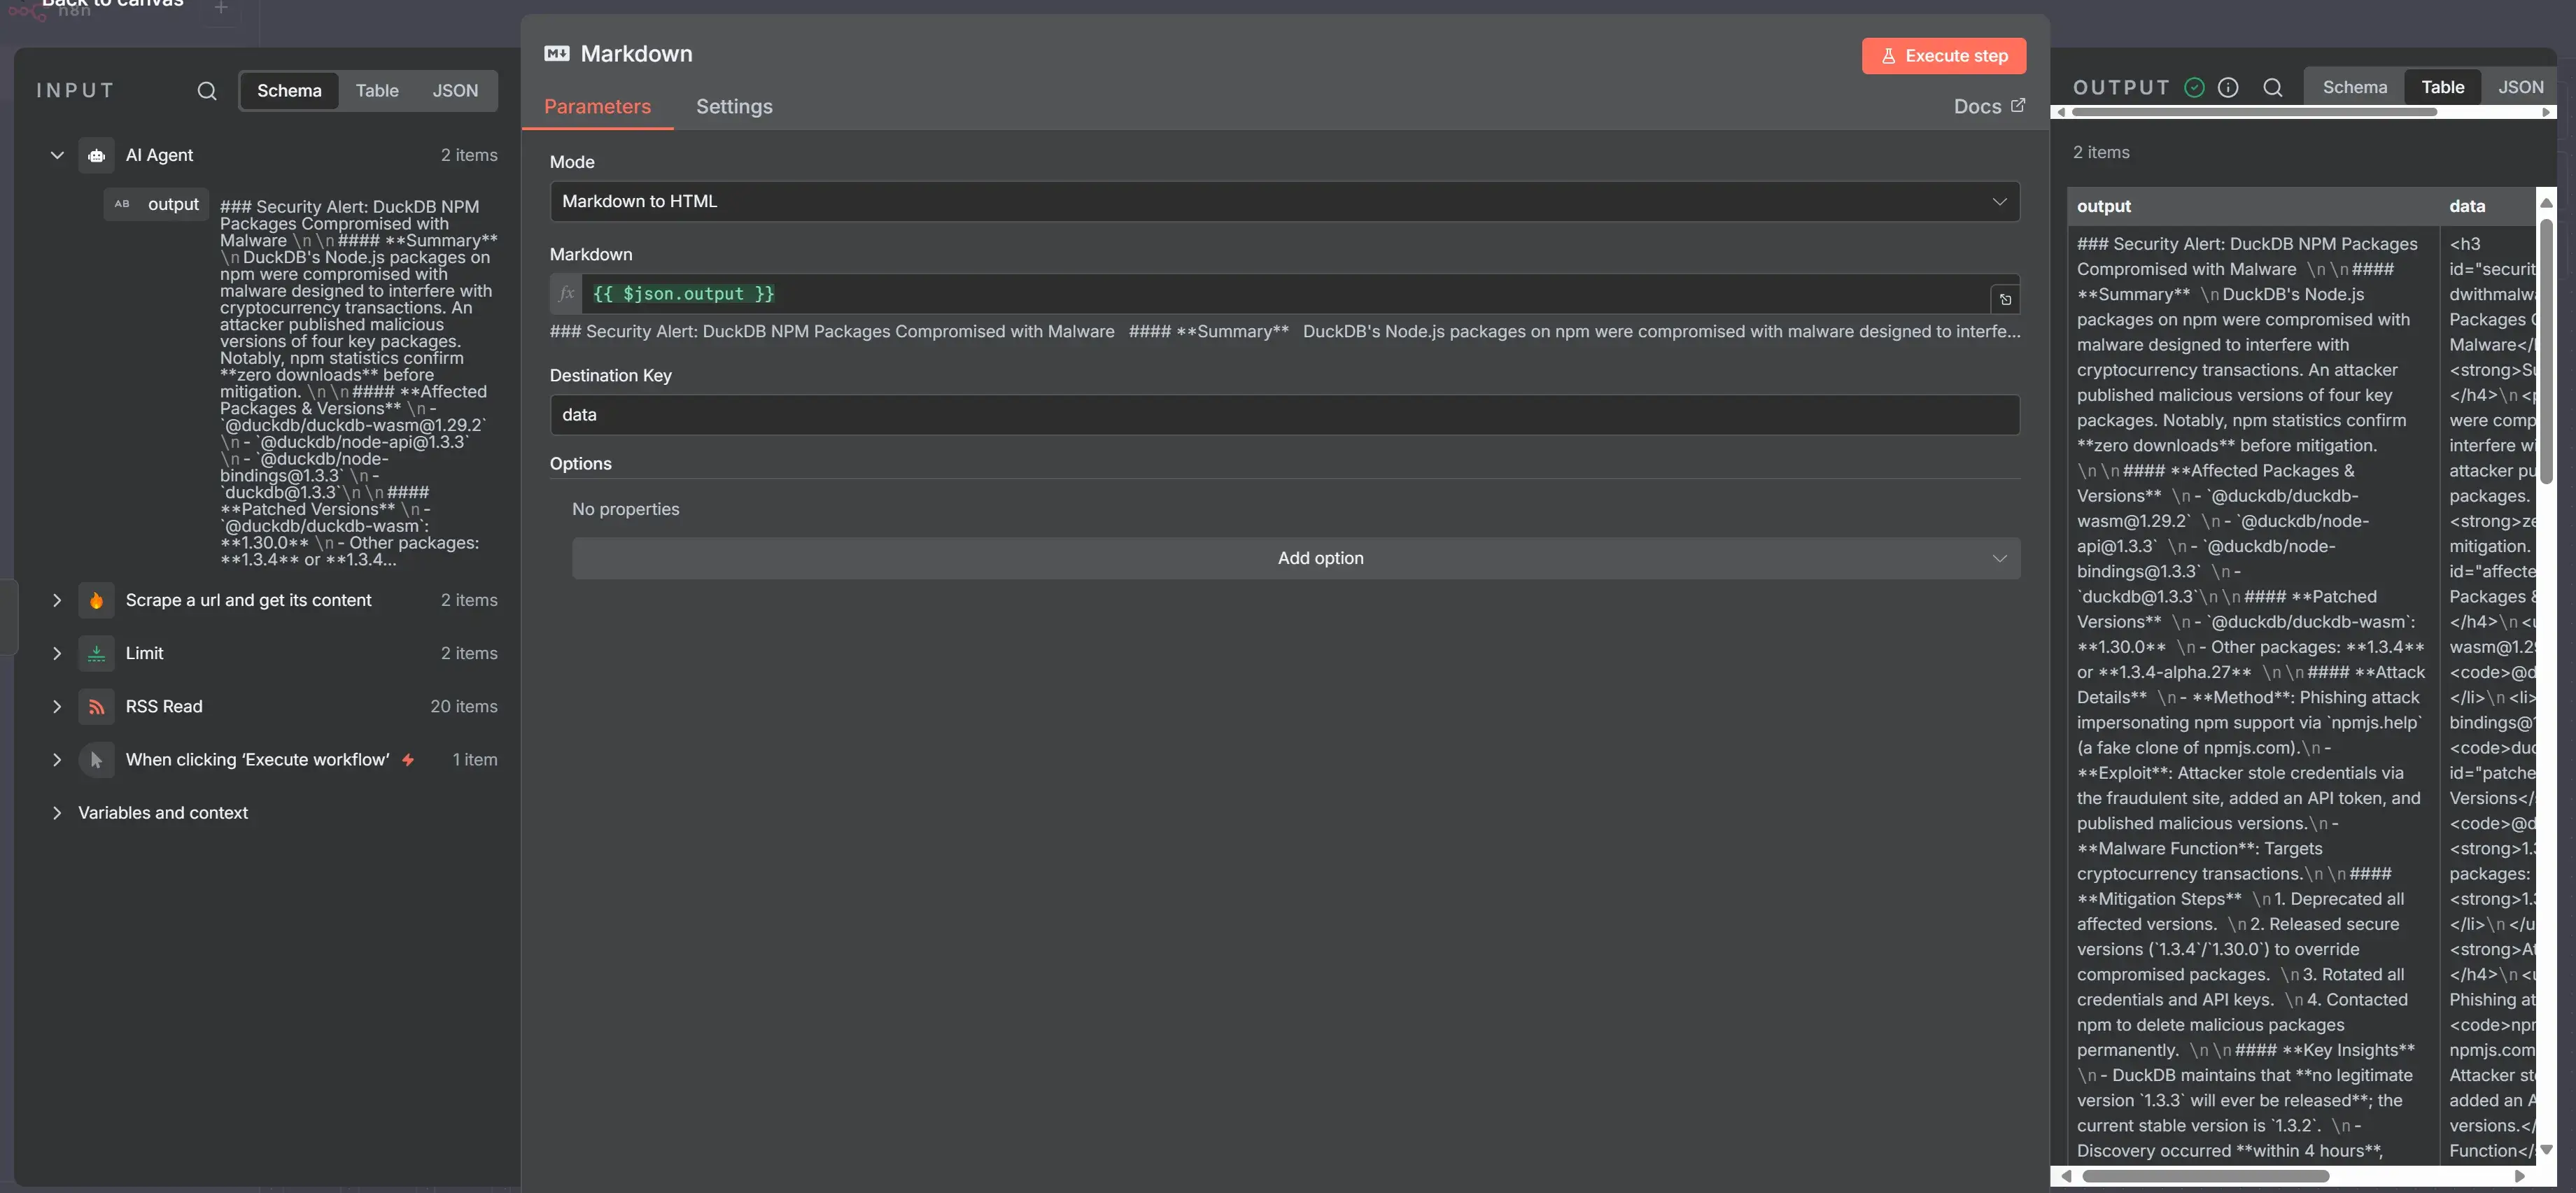Open the Mode dropdown set to Markdown to HTML
The image size is (2576, 1193).
(x=1284, y=201)
